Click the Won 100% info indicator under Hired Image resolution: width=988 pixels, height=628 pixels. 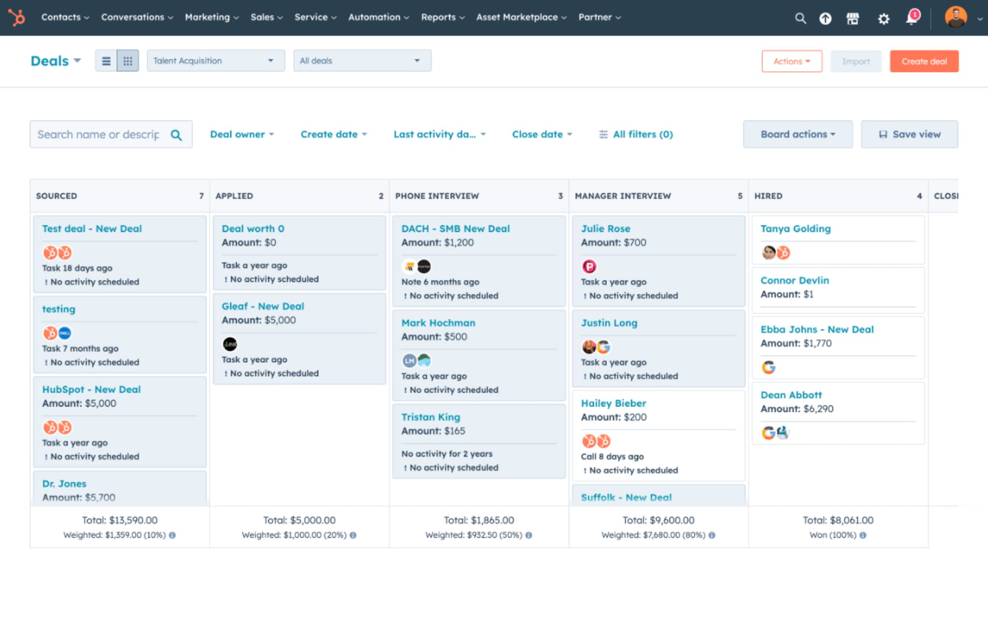[863, 535]
